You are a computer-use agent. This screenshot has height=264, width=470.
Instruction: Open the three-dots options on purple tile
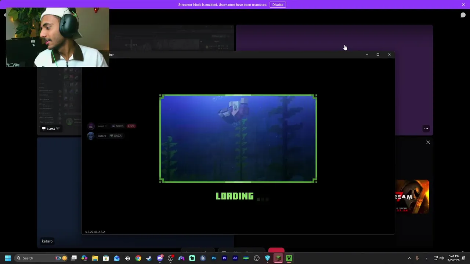pos(426,129)
